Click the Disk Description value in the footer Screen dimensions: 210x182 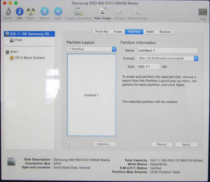click(82, 160)
